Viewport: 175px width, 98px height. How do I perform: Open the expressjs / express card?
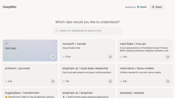[x=145, y=93]
